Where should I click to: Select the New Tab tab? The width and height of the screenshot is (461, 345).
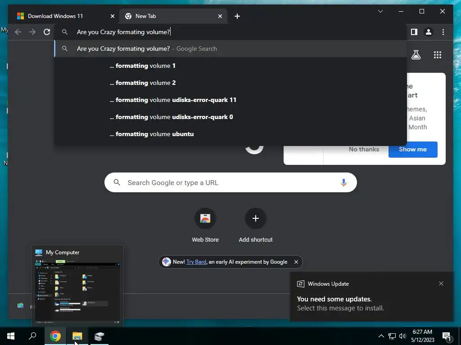[x=173, y=16]
